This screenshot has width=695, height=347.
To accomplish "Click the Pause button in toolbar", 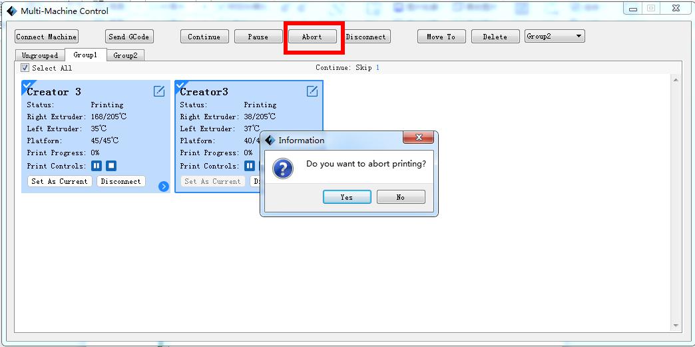I will (x=258, y=37).
